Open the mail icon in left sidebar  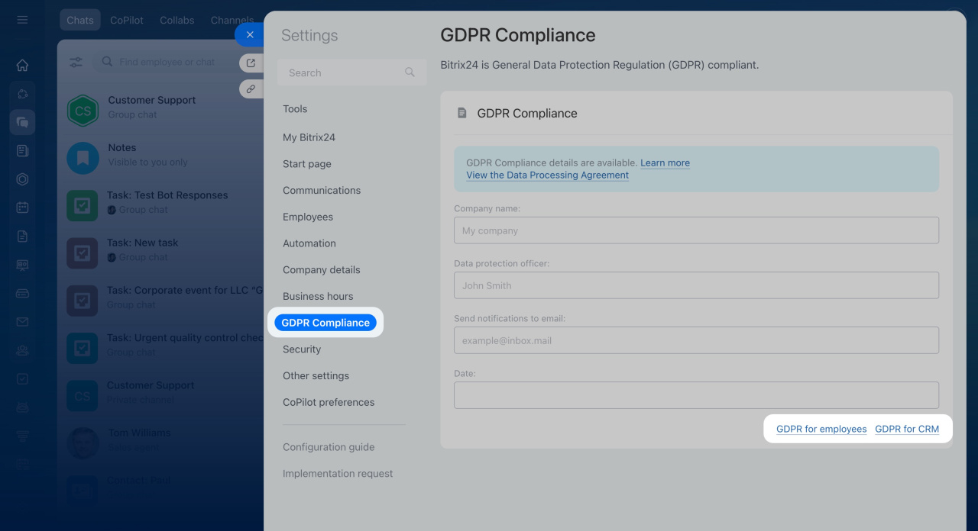(x=22, y=322)
